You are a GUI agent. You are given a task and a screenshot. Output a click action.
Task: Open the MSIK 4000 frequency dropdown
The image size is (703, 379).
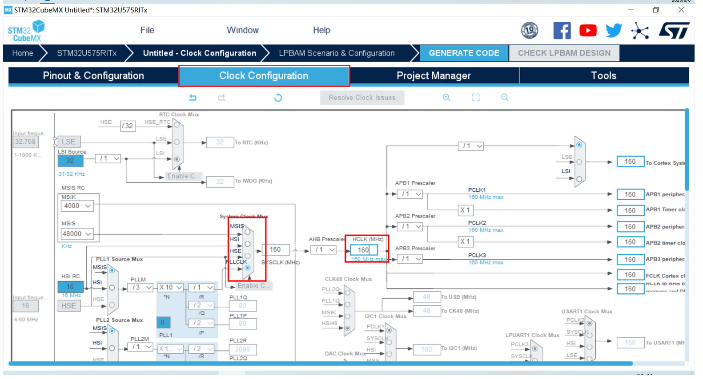[x=77, y=206]
